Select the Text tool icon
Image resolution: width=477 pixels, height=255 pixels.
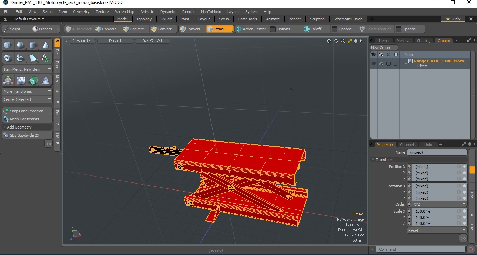click(46, 58)
